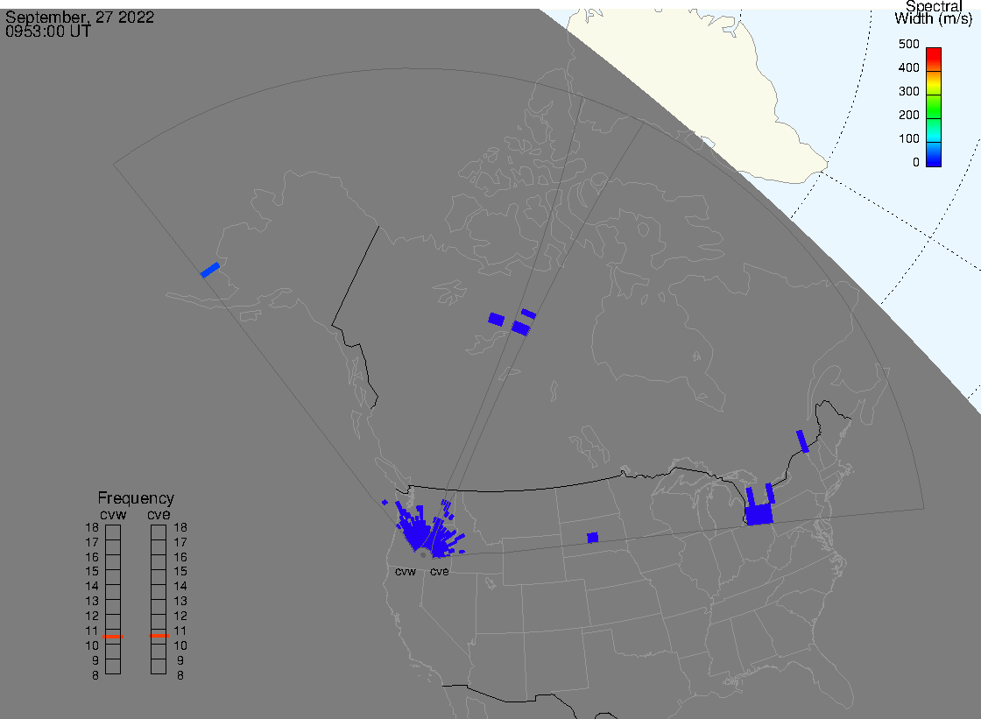The width and height of the screenshot is (981, 719).
Task: Click the 300 label on the color scale
Action: tap(909, 91)
